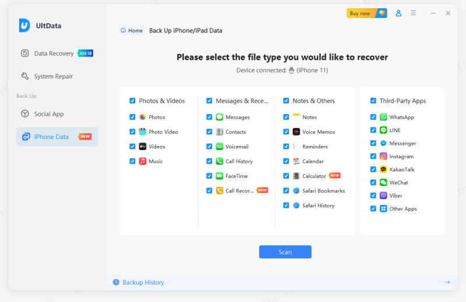Image resolution: width=466 pixels, height=302 pixels.
Task: Toggle the Music checkbox
Action: pyautogui.click(x=133, y=161)
